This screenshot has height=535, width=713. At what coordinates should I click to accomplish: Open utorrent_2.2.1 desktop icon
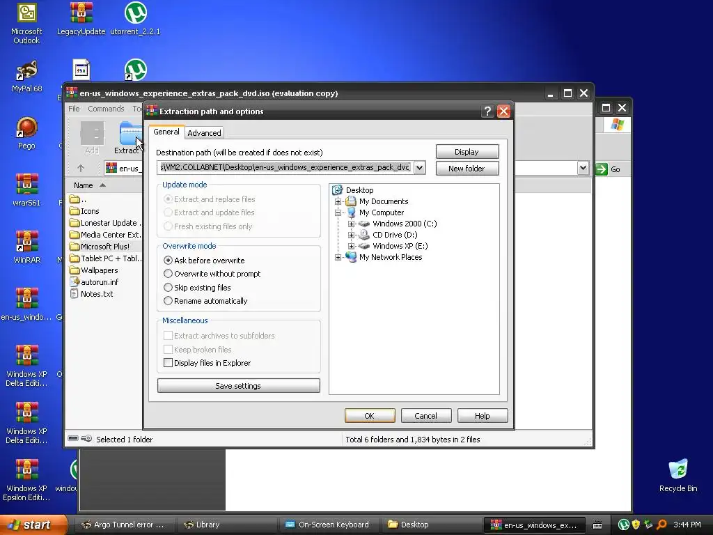(135, 19)
